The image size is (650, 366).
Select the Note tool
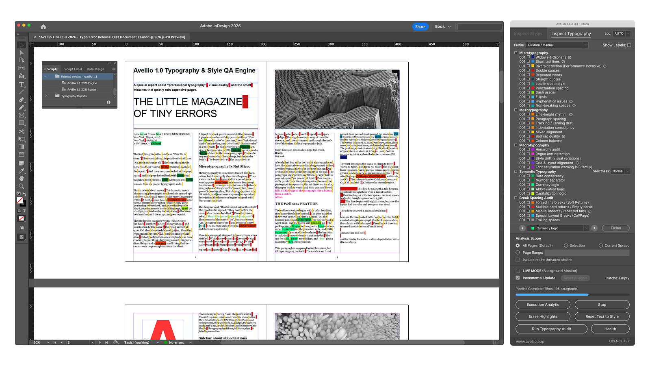pyautogui.click(x=22, y=163)
